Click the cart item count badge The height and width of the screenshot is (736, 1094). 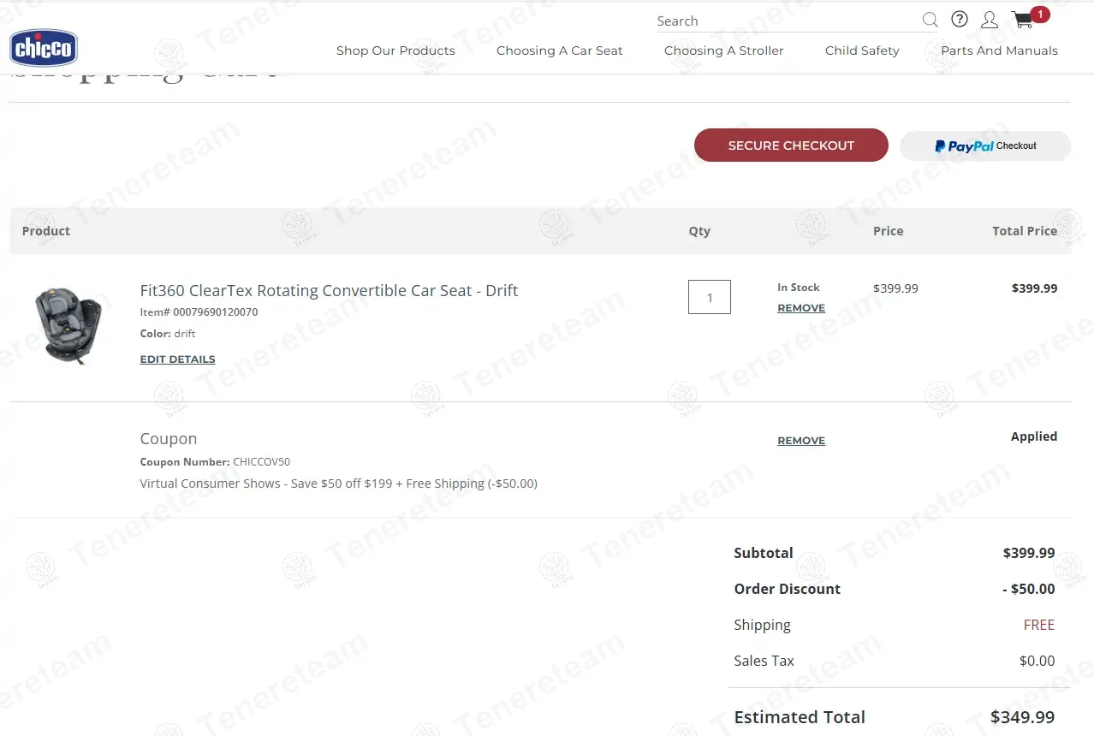click(x=1040, y=14)
